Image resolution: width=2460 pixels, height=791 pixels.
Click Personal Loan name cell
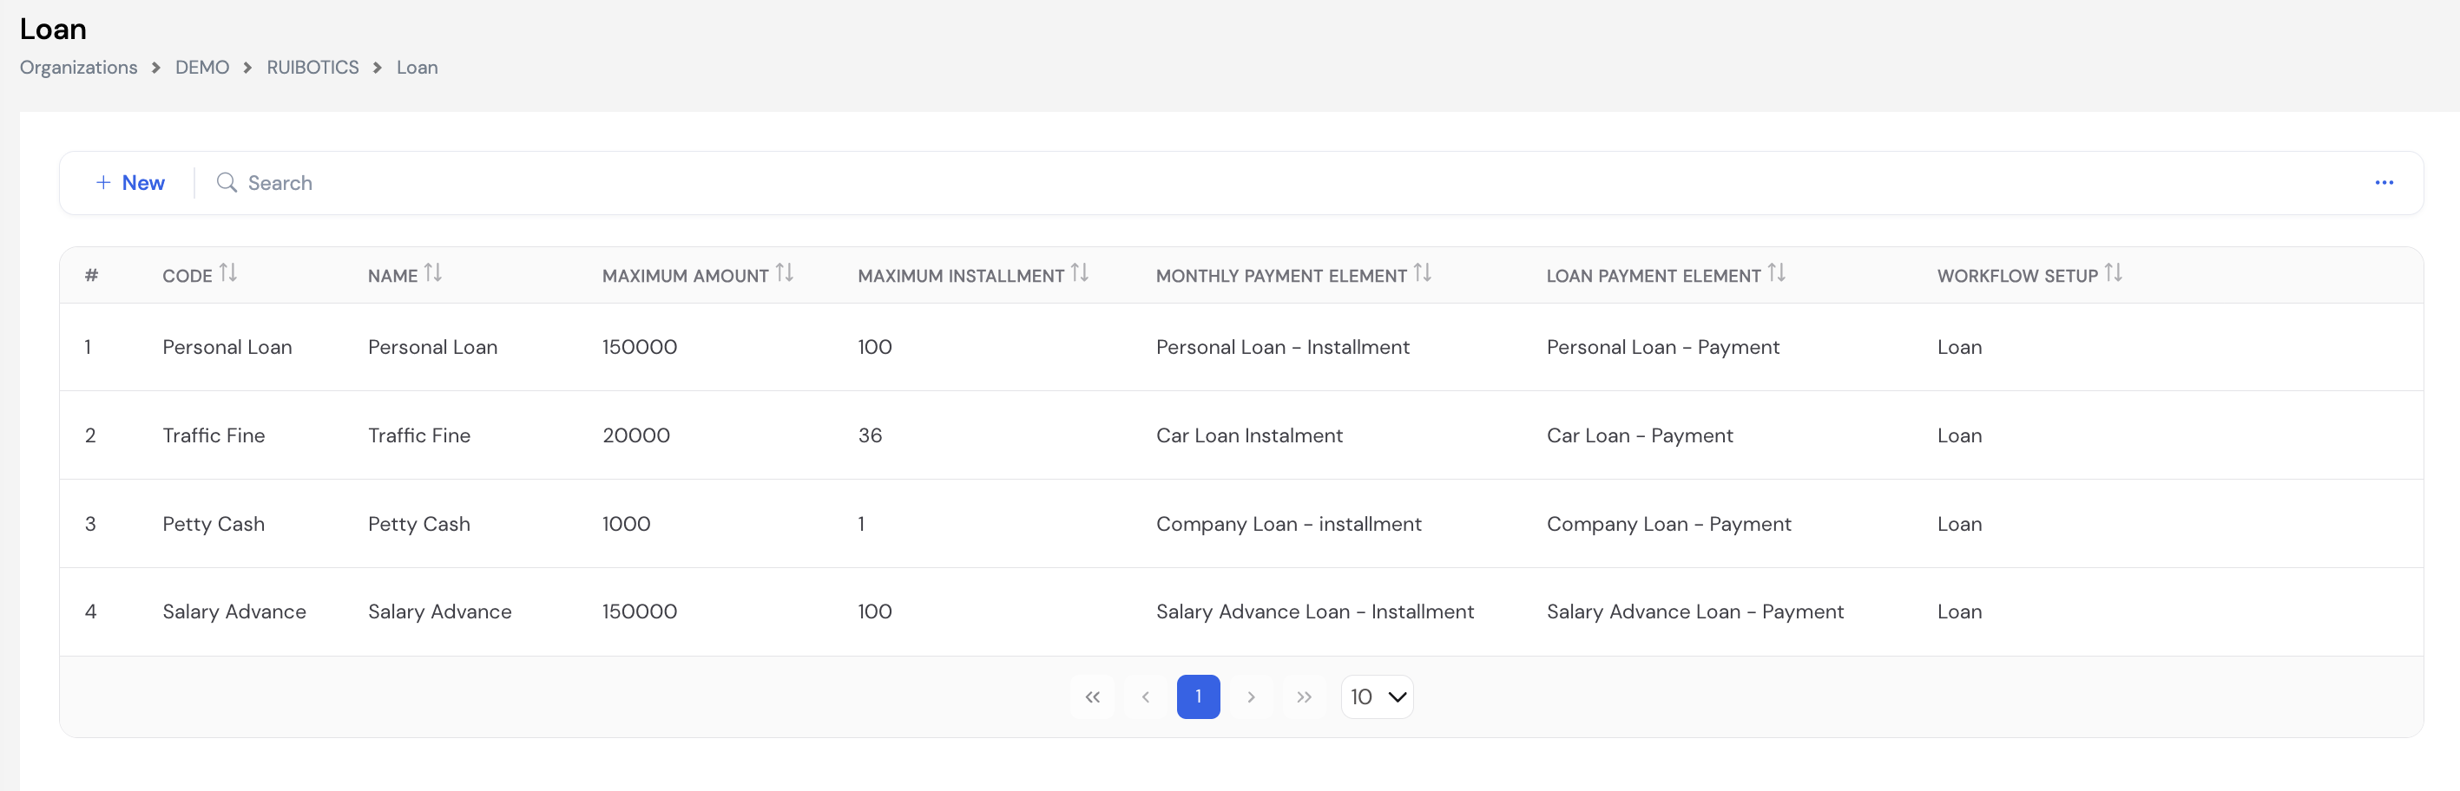tap(432, 347)
